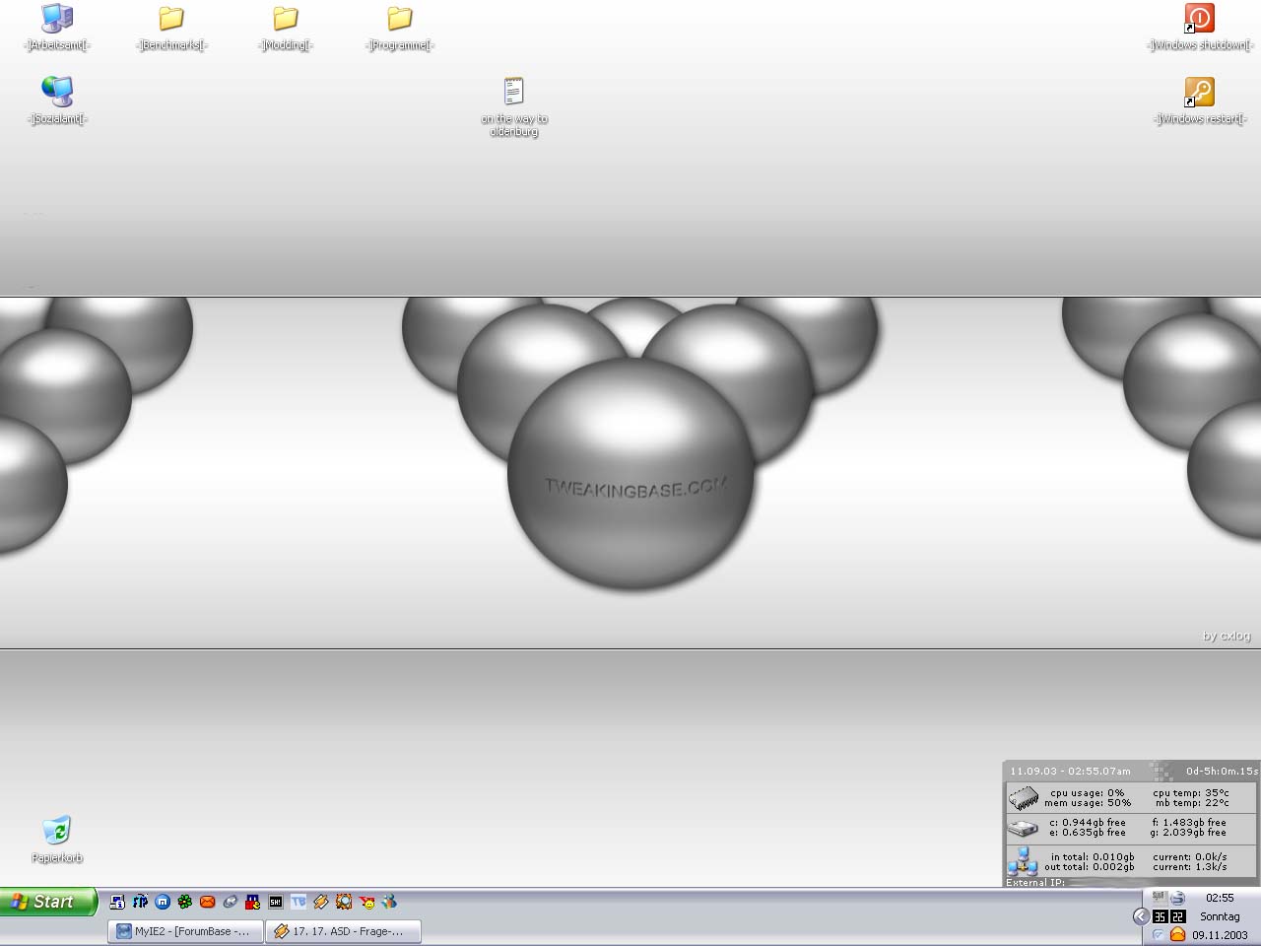Click the '35' temperature tray icon

pos(1161,916)
